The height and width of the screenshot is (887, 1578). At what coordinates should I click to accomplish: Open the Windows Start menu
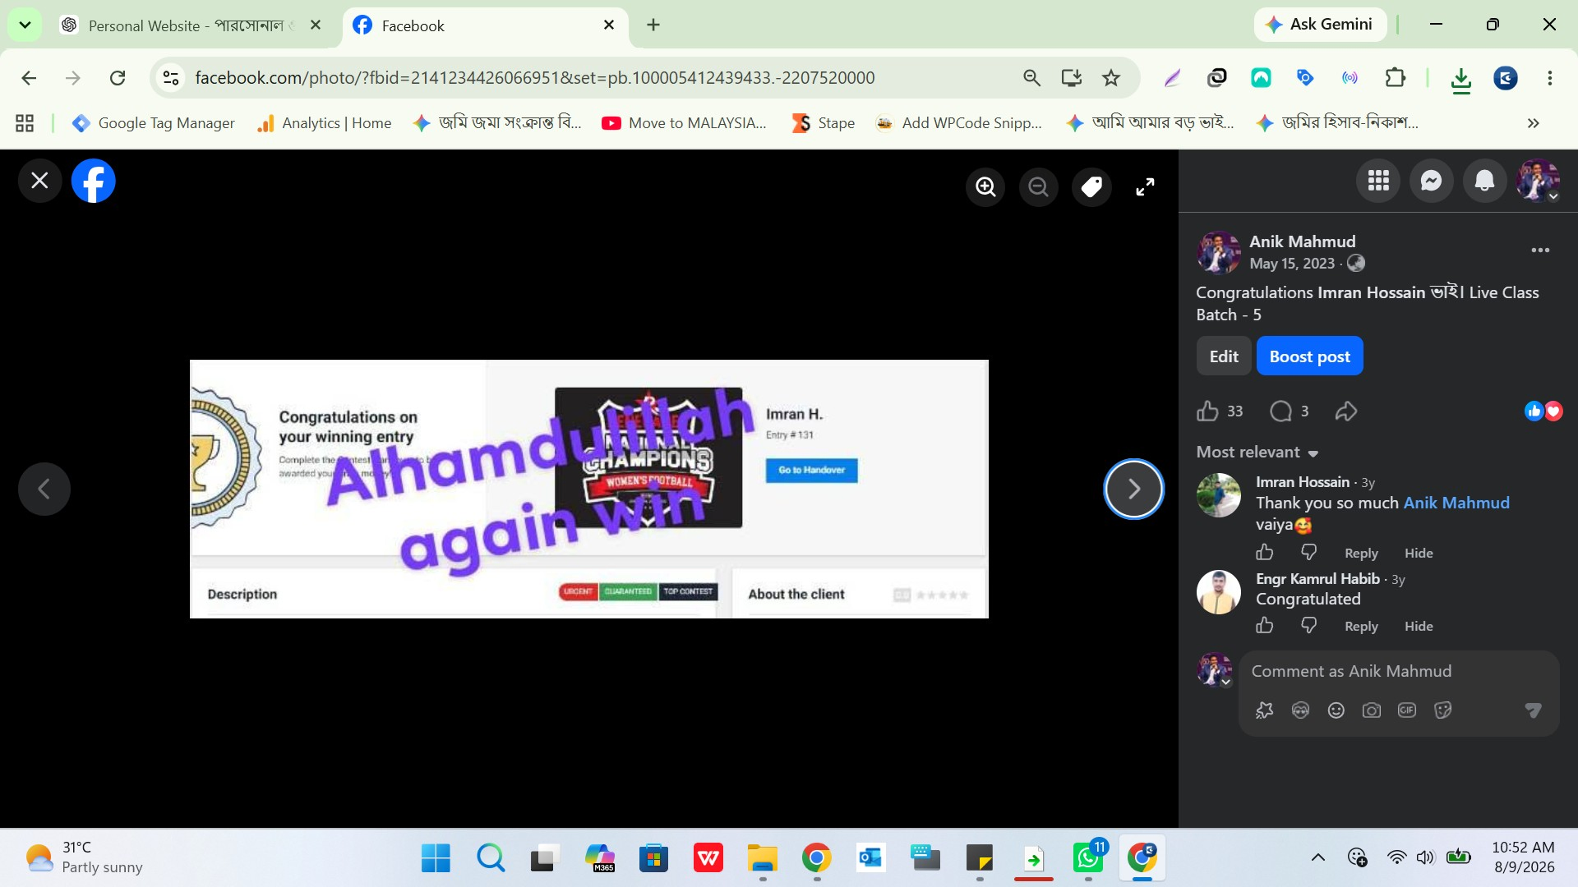436,858
